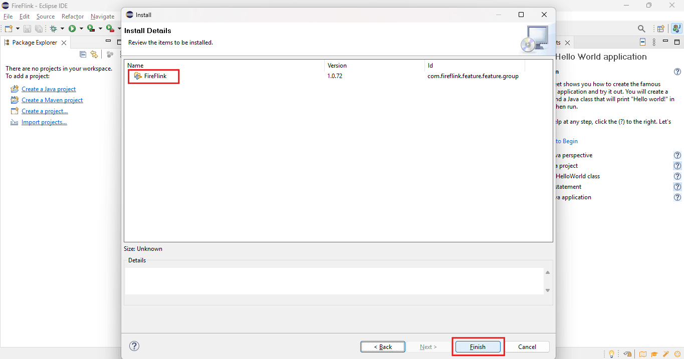The height and width of the screenshot is (359, 684).
Task: Click the lightbulb Tip of the Day icon
Action: pos(611,354)
